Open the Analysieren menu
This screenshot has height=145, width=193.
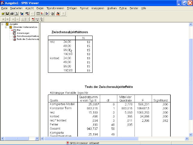(x=97, y=8)
